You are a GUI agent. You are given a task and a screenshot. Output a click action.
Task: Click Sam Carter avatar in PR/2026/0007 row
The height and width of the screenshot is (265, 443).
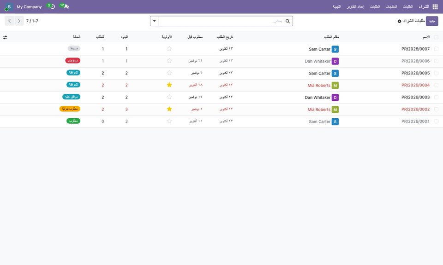click(x=335, y=49)
